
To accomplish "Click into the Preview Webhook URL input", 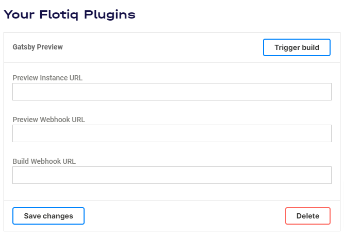I will [x=172, y=133].
